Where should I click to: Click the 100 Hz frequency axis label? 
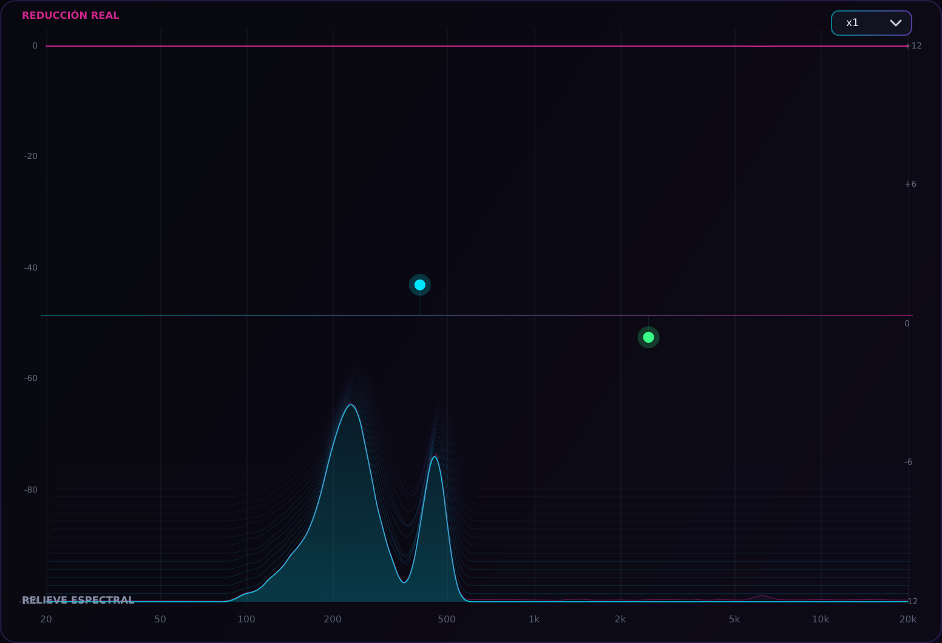(x=246, y=619)
